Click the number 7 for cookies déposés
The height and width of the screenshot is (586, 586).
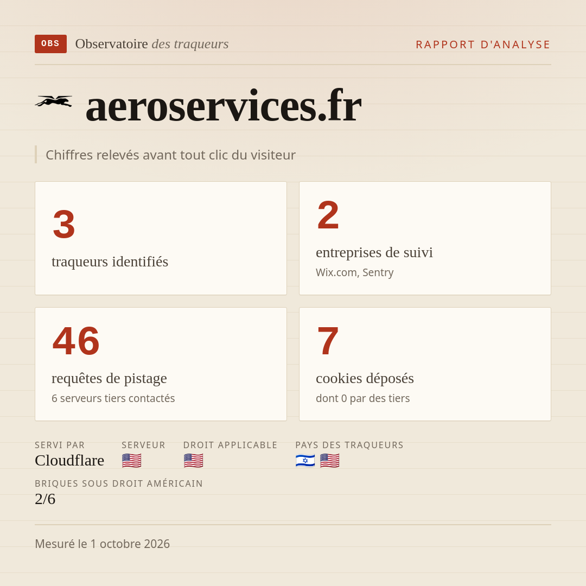[x=328, y=341]
